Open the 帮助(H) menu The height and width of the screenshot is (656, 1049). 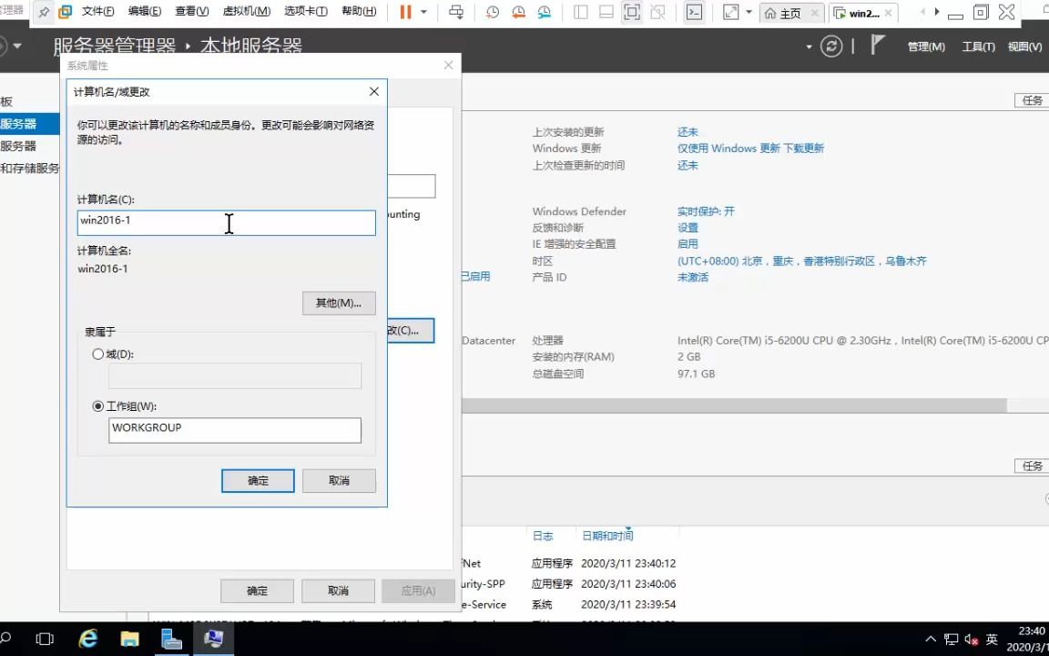359,11
